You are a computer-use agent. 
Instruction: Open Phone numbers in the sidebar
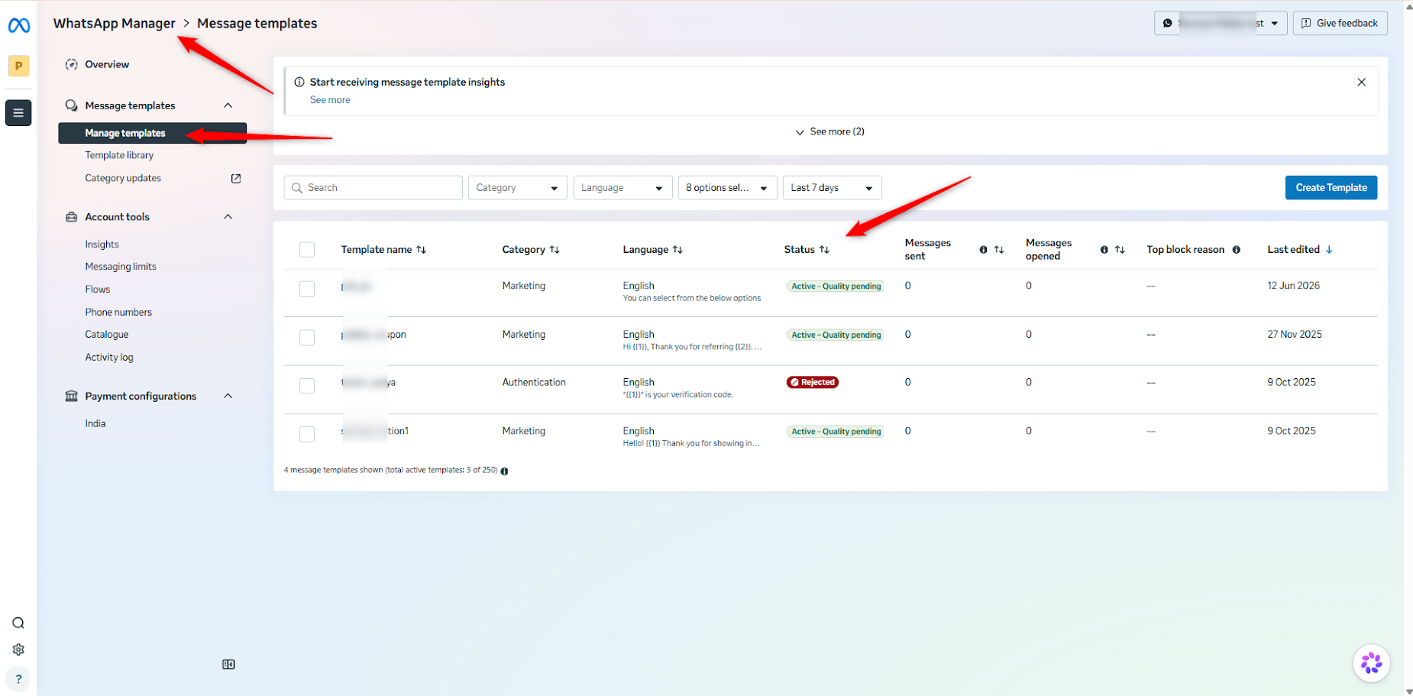point(118,312)
